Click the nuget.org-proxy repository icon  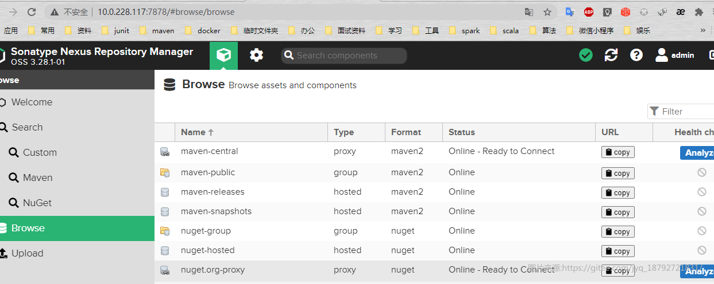tap(165, 270)
